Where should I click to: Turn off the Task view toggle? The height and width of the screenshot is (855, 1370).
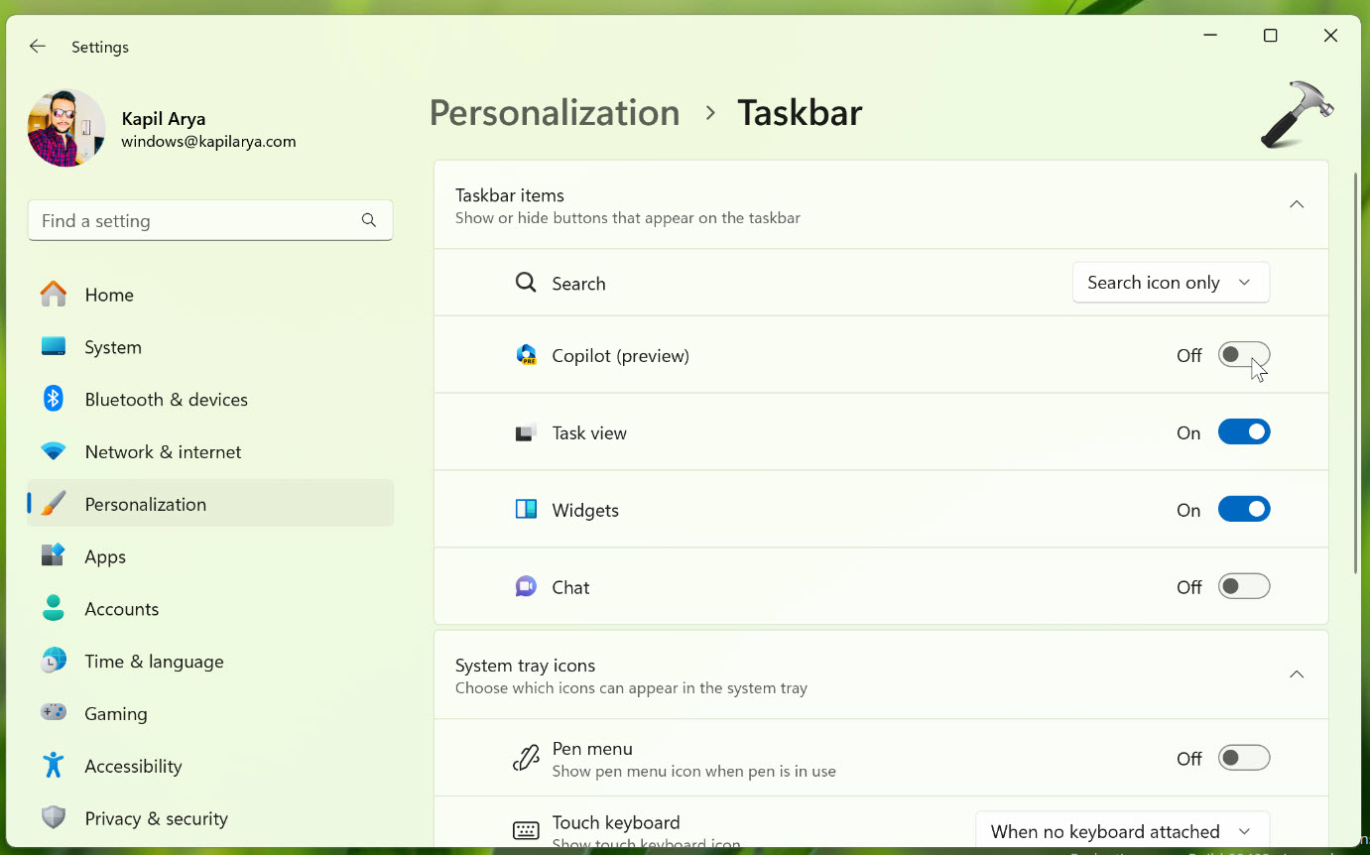pyautogui.click(x=1244, y=432)
